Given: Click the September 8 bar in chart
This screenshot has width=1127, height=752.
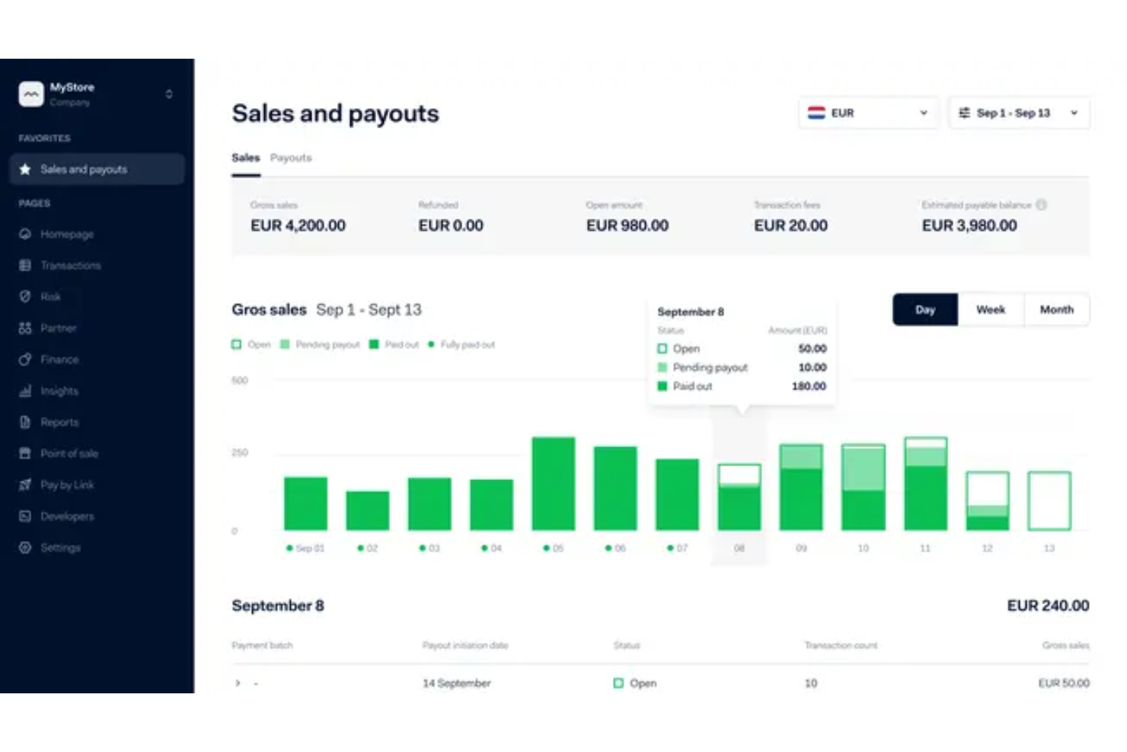Looking at the screenshot, I should click(x=738, y=495).
